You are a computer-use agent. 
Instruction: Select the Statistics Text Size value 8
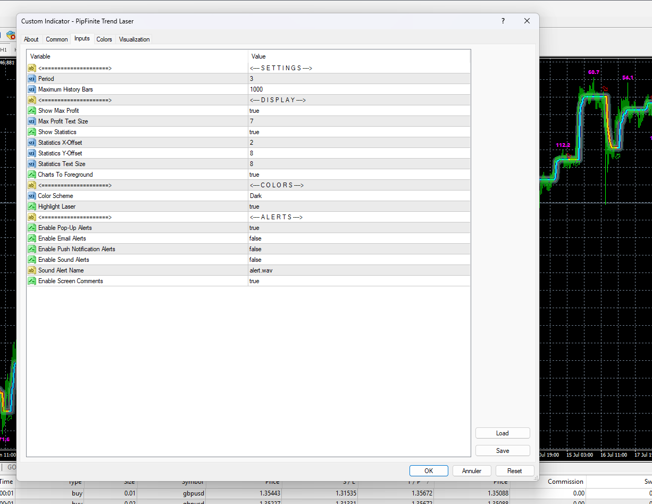click(x=359, y=164)
